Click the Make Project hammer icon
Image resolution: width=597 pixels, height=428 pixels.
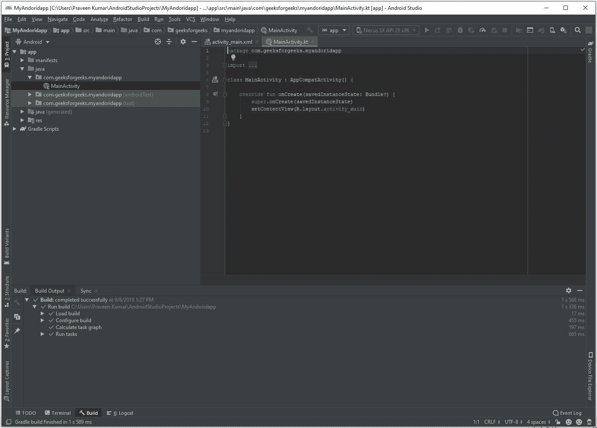310,30
